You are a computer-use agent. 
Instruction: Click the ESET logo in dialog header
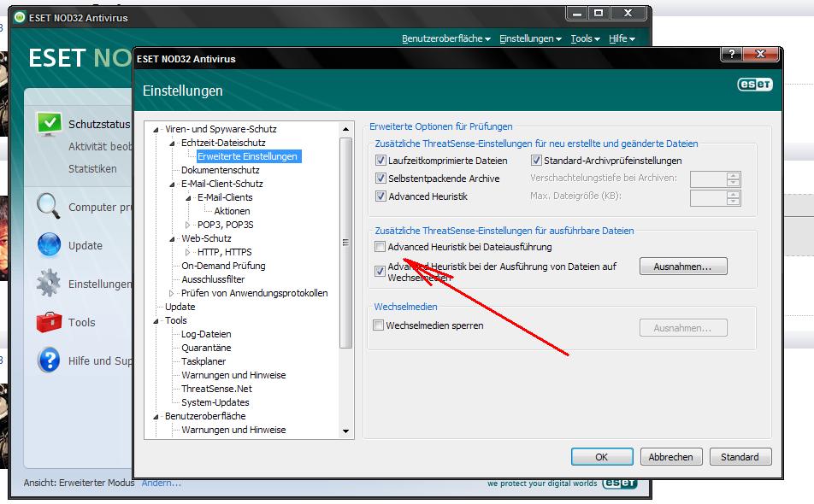pyautogui.click(x=755, y=85)
